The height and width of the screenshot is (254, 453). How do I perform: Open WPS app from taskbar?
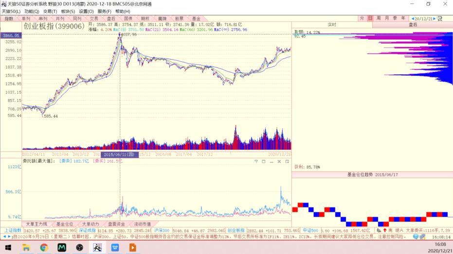point(115,247)
